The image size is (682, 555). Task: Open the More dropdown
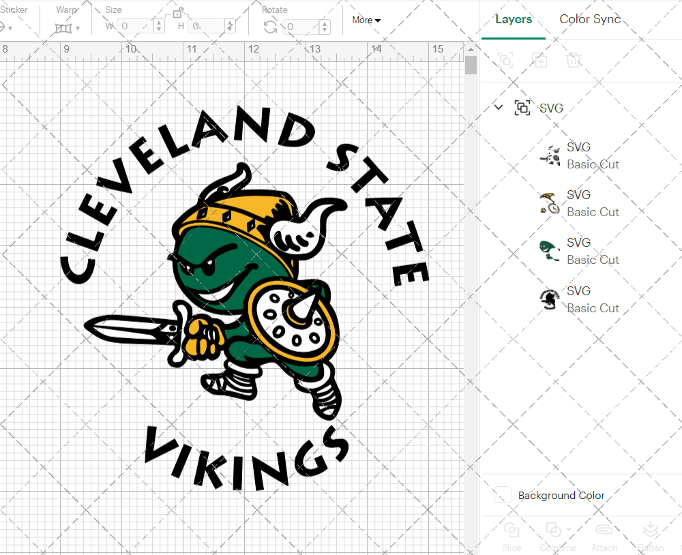[366, 20]
